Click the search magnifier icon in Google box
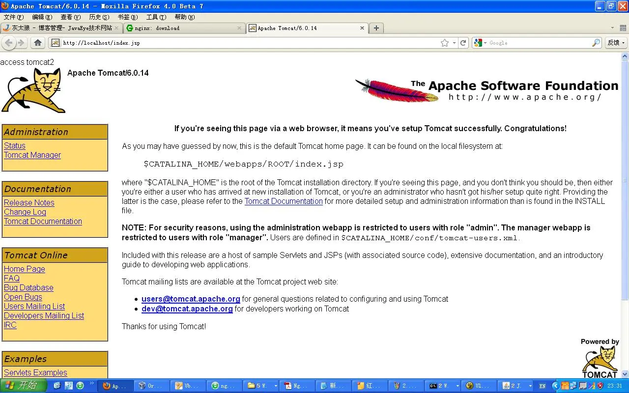The height and width of the screenshot is (393, 629). pos(596,43)
